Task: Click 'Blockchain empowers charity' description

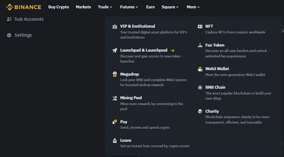Action: coord(237,120)
